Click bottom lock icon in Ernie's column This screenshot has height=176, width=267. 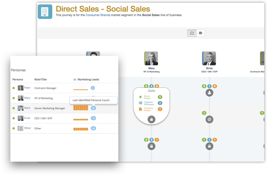209,146
